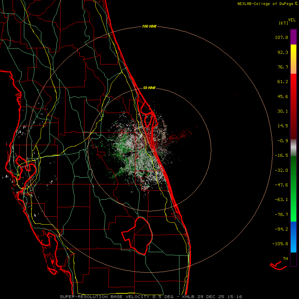Click the VEL legend title
Screen dimensions: 299x299
click(x=292, y=20)
